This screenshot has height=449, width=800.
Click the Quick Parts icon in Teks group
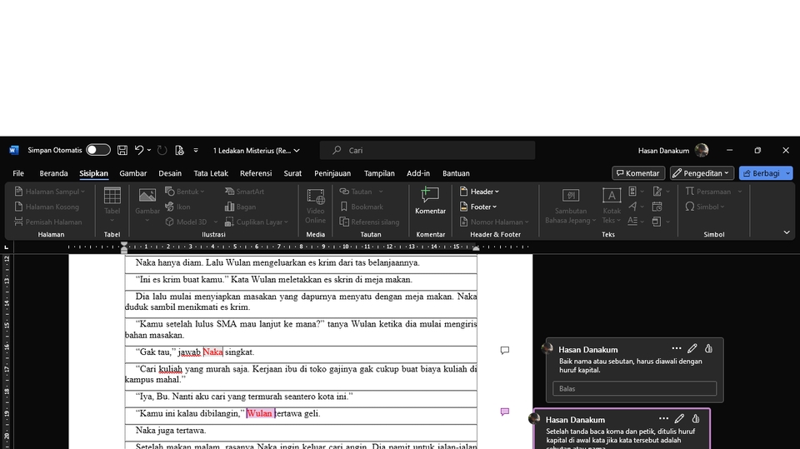coord(632,192)
